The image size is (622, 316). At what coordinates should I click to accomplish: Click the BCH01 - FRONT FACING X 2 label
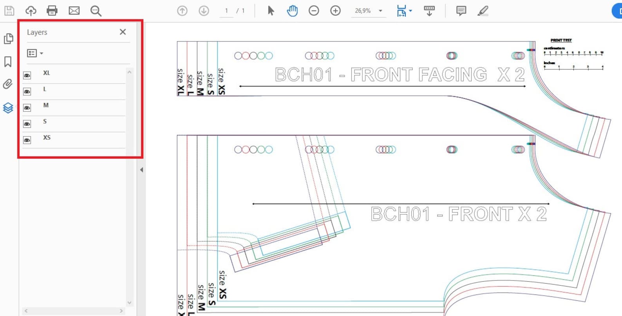tap(400, 75)
